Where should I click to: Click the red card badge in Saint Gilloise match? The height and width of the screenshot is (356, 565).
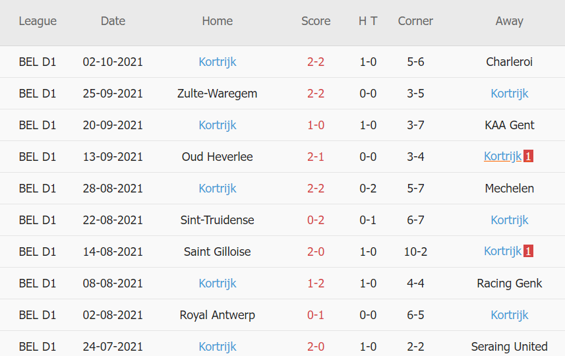(529, 252)
